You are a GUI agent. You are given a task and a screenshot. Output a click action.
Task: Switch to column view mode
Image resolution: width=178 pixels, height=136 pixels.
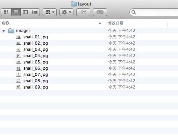coord(25,12)
